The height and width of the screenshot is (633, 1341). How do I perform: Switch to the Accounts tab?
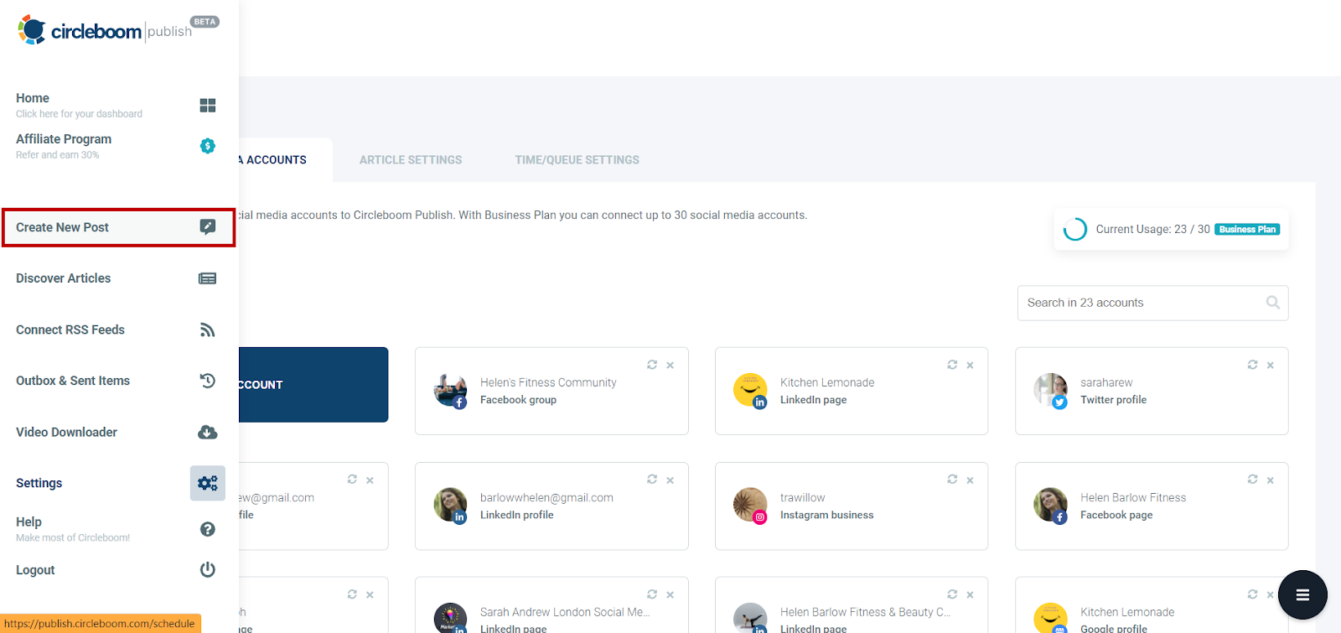285,160
